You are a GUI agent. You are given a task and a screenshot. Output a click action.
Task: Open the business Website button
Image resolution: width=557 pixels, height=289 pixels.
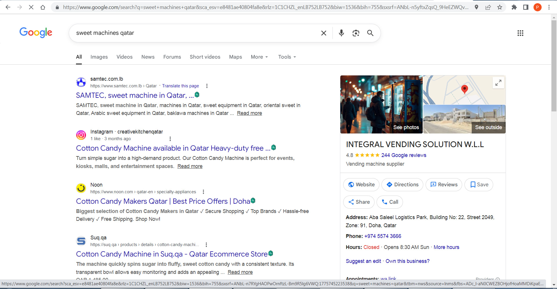coord(361,185)
